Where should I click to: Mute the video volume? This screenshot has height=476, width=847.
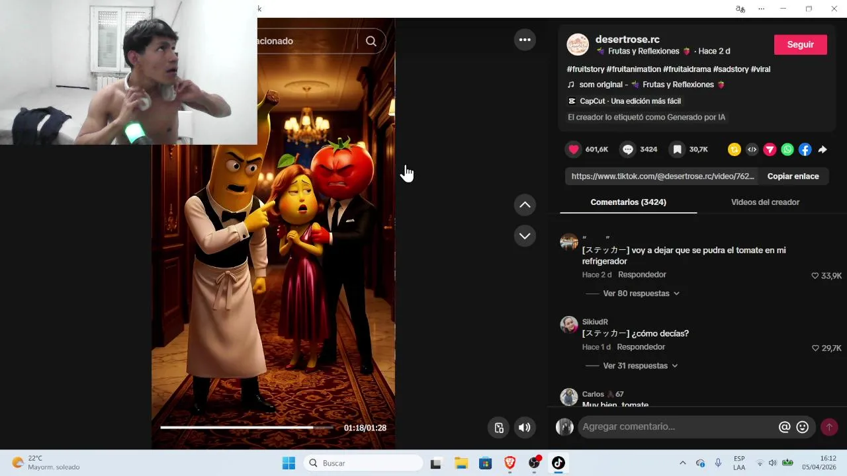525,428
